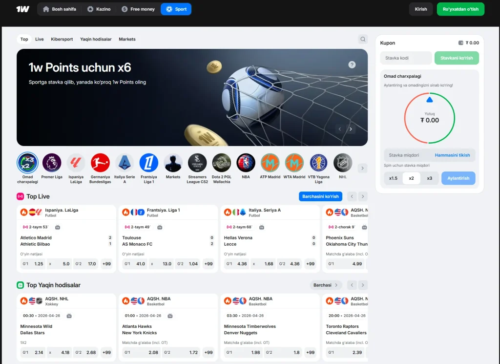
Task: Select Dota 2 PGL Wallachia icon
Action: [221, 163]
